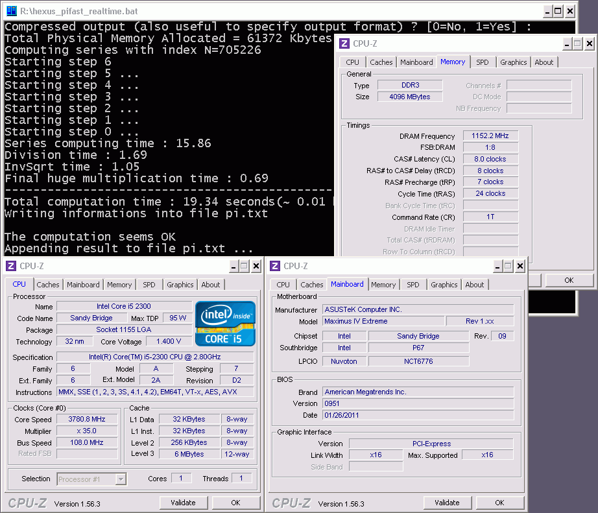The image size is (598, 513).
Task: Open SPD tab in the Mainboard window
Action: tap(413, 285)
